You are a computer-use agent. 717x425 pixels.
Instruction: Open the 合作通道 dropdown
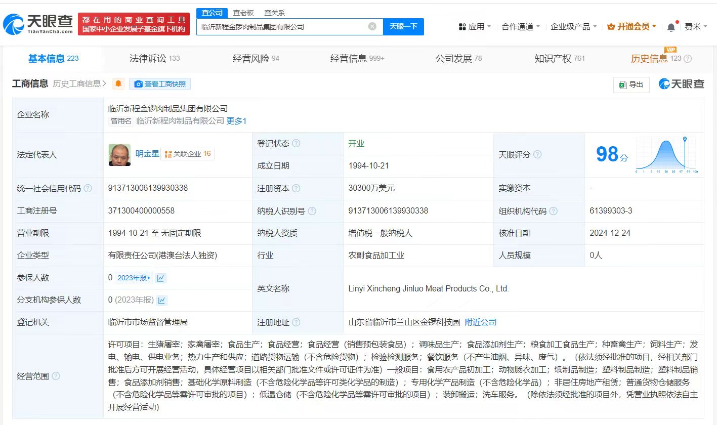[520, 26]
